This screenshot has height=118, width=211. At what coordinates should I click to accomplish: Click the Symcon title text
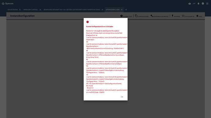(x=9, y=4)
